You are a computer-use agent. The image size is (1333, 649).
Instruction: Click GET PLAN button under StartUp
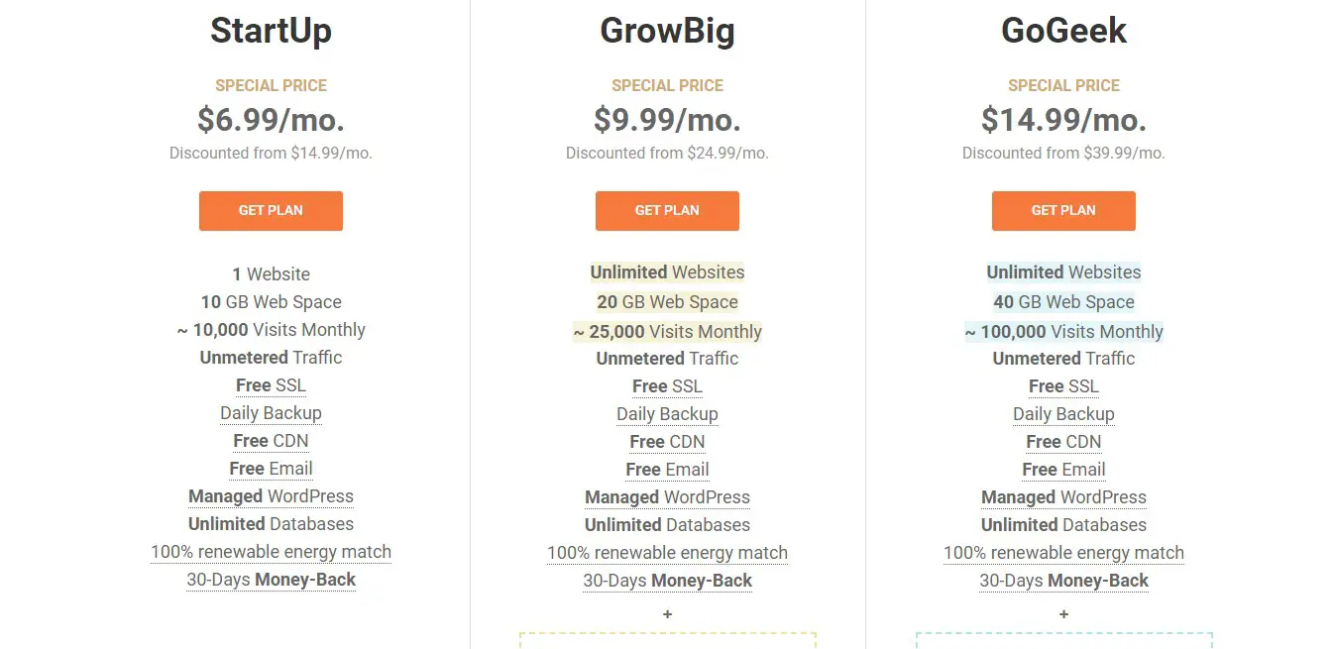271,211
